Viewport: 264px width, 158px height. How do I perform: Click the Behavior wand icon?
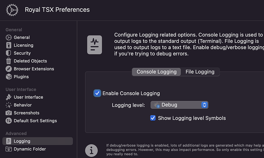[9, 105]
